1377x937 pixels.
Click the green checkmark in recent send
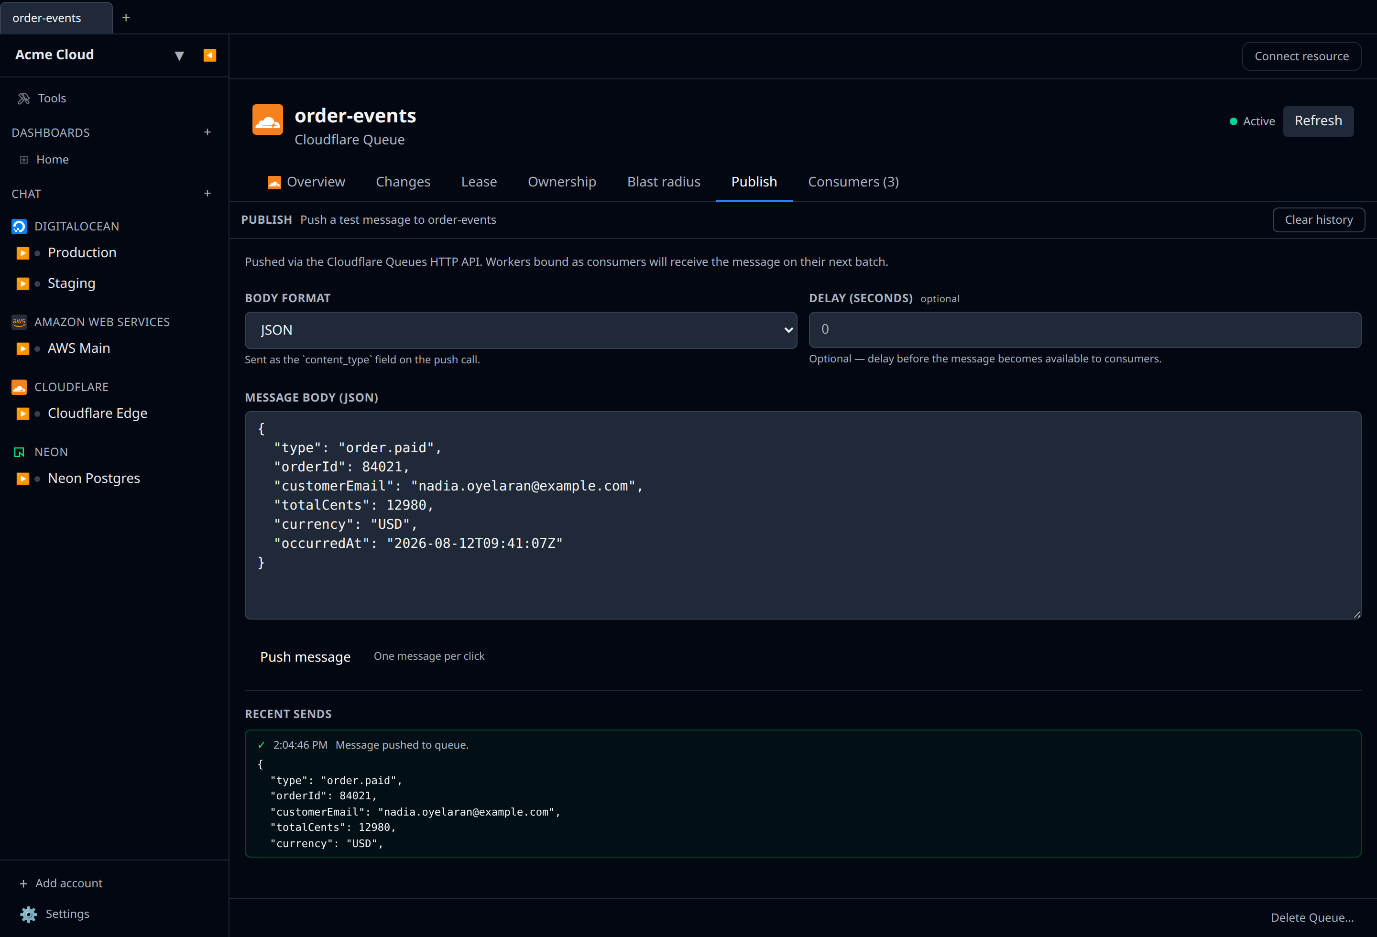pyautogui.click(x=262, y=745)
